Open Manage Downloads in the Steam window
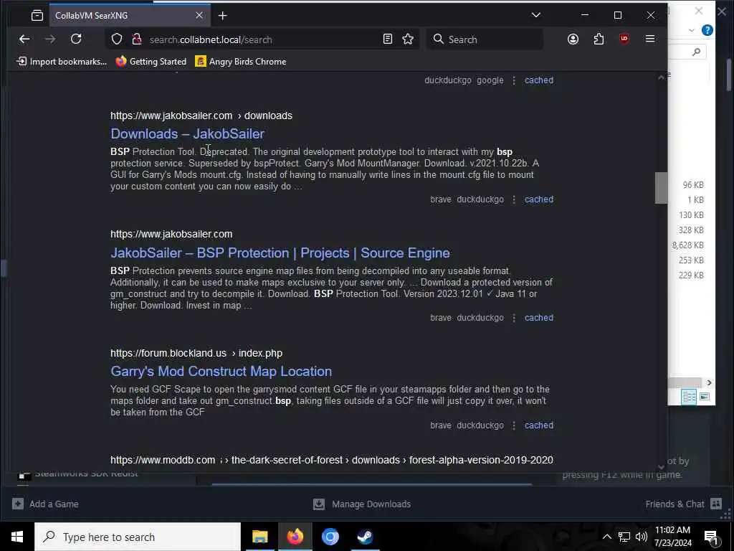This screenshot has width=734, height=551. 371,504
